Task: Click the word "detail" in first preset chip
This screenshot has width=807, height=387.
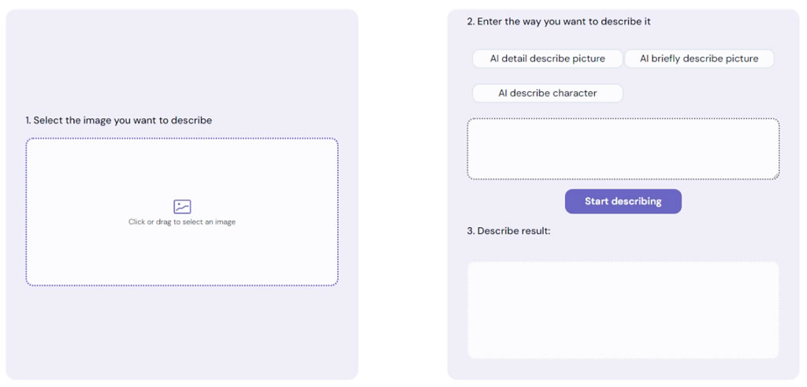Action: tap(514, 58)
